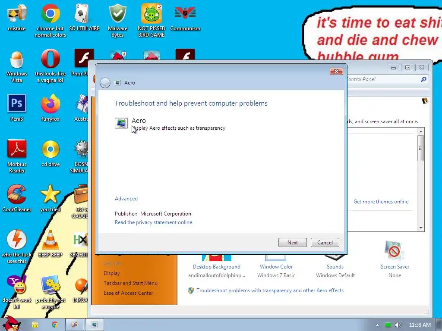Viewport: 442px width, 331px height.
Task: Open the furryfox Firefox icon
Action: (x=50, y=107)
